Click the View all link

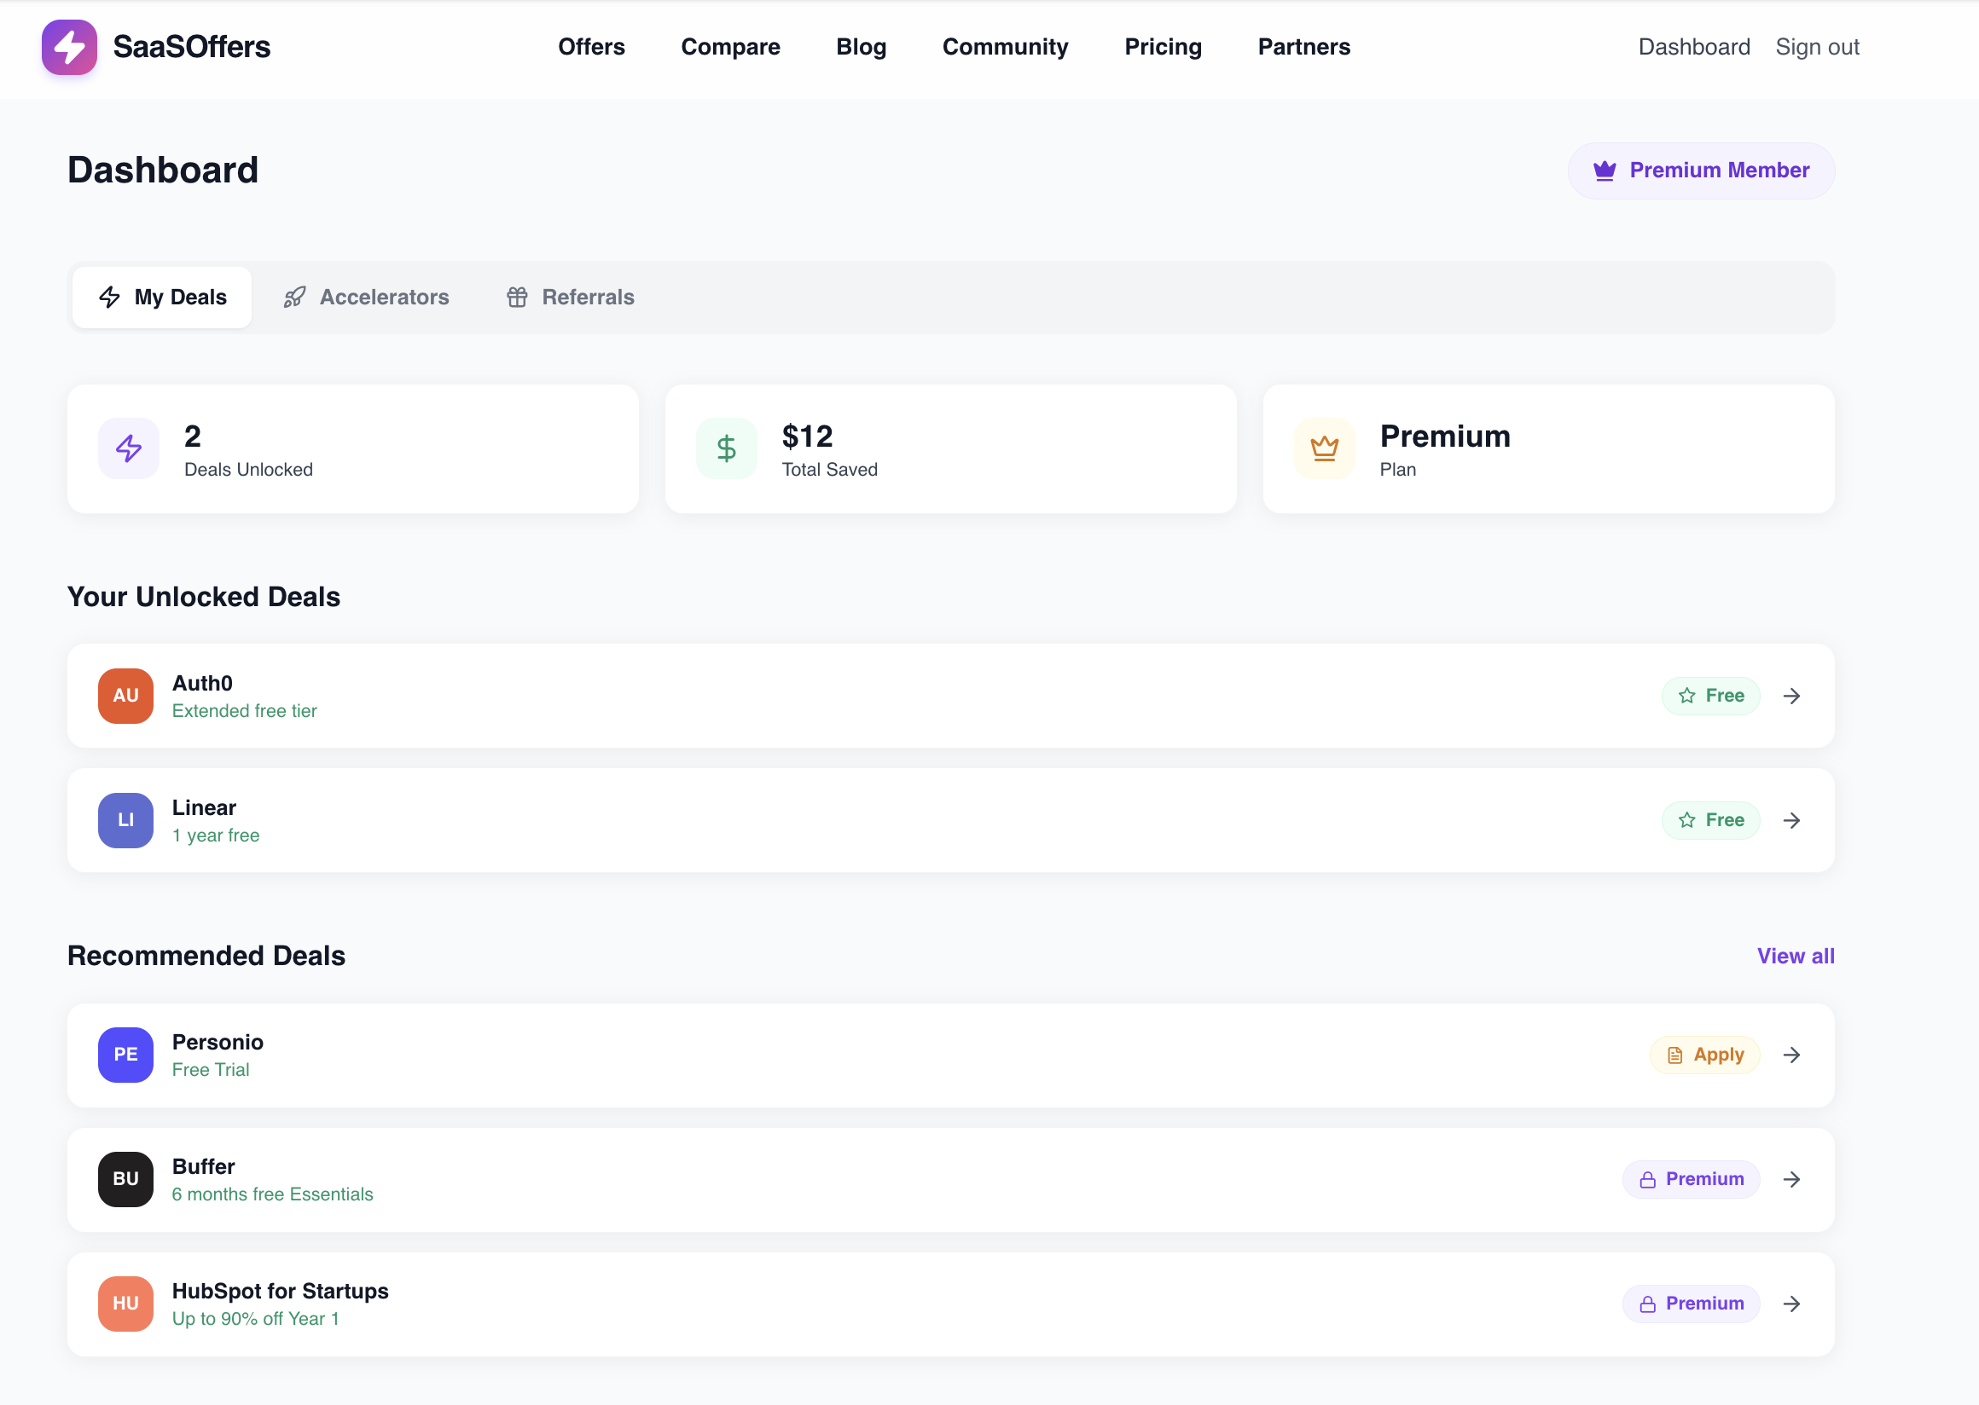pos(1796,956)
